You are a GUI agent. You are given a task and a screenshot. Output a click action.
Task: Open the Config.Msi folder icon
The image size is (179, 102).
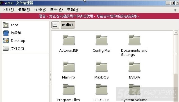[101, 40]
